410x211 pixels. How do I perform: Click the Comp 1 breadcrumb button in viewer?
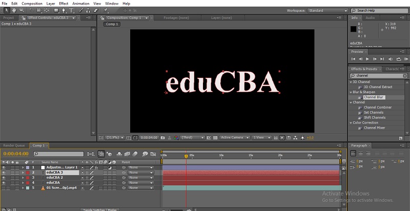coord(112,24)
